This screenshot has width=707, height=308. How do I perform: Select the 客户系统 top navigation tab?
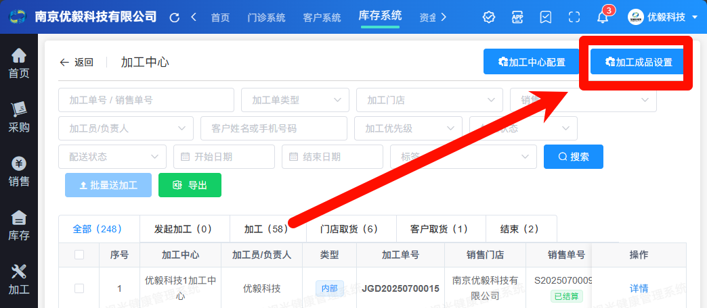[x=322, y=18]
